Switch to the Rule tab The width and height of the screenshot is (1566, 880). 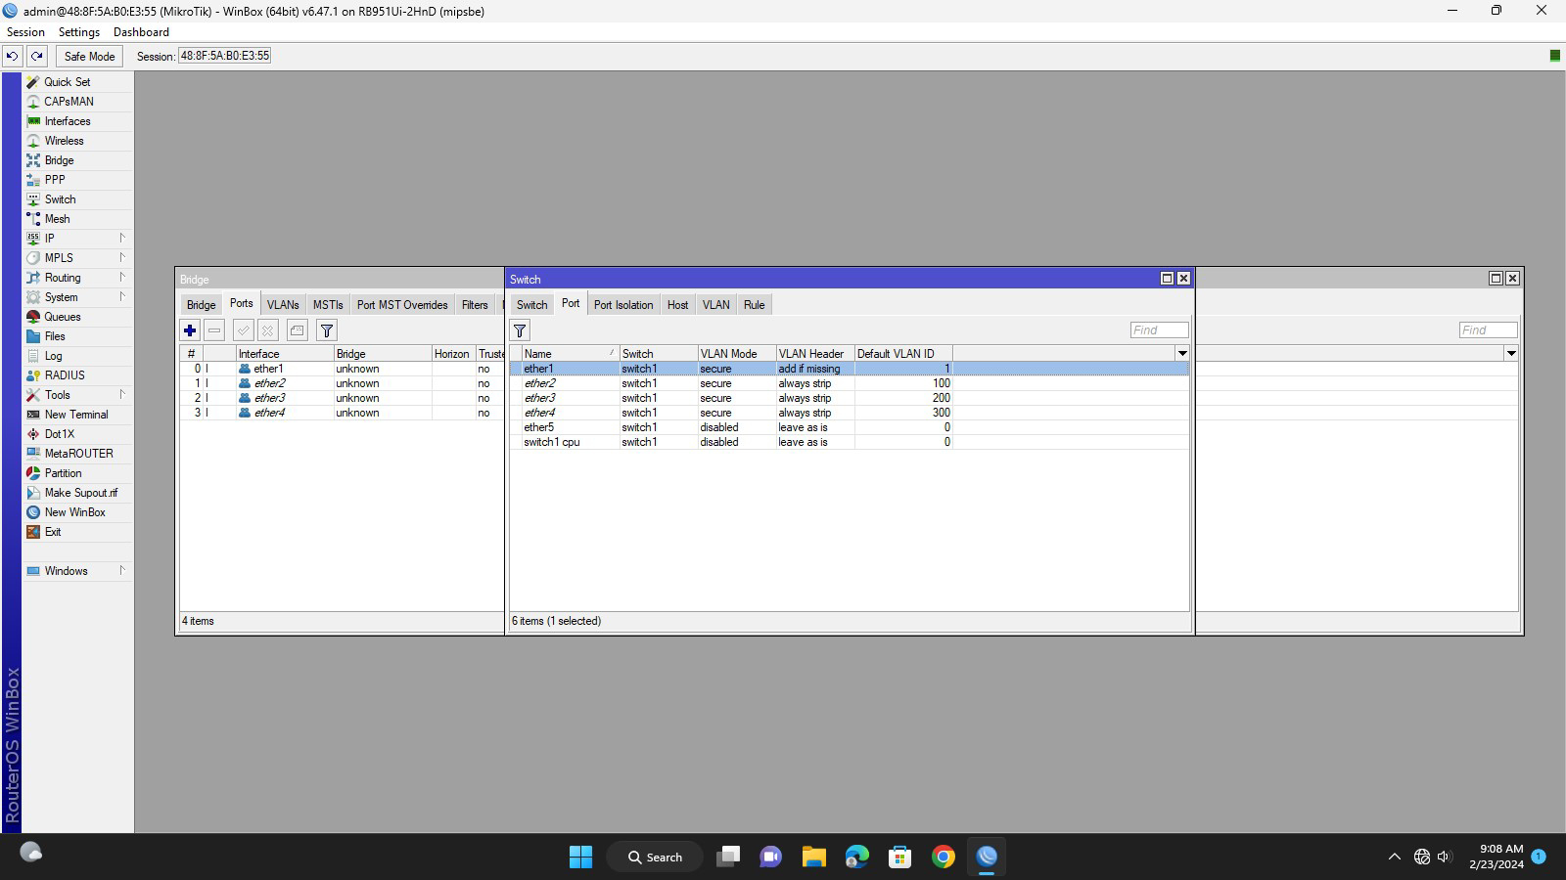click(x=754, y=305)
